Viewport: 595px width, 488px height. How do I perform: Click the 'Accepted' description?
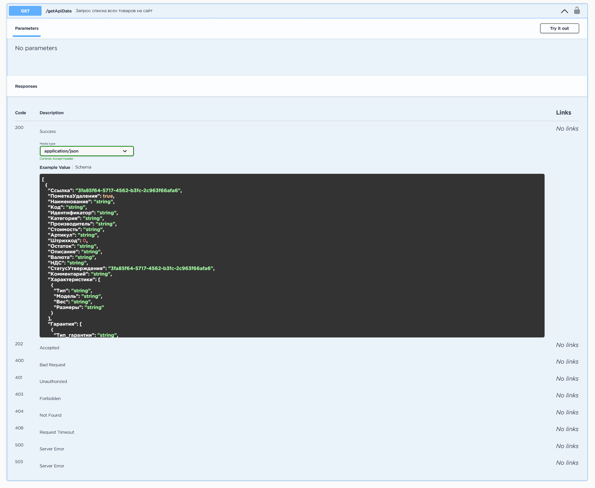49,348
